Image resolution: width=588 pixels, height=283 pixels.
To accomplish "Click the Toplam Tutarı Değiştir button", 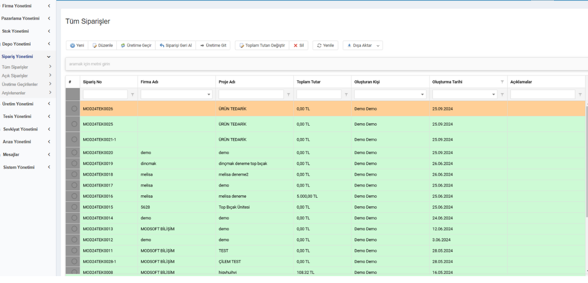I will click(x=262, y=46).
